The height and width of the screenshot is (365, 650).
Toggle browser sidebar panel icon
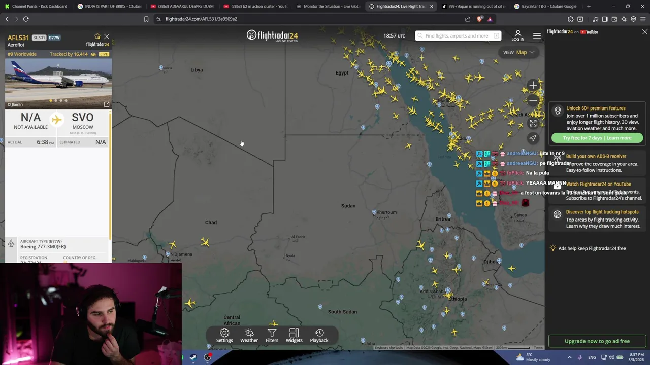[605, 19]
